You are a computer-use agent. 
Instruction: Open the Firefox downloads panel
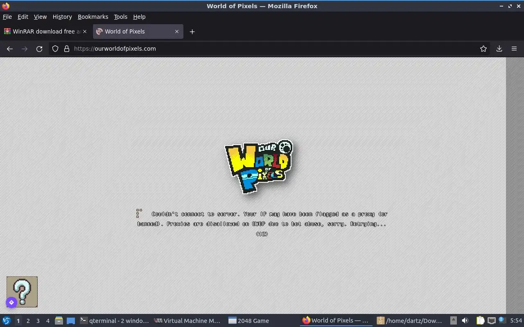coord(499,49)
